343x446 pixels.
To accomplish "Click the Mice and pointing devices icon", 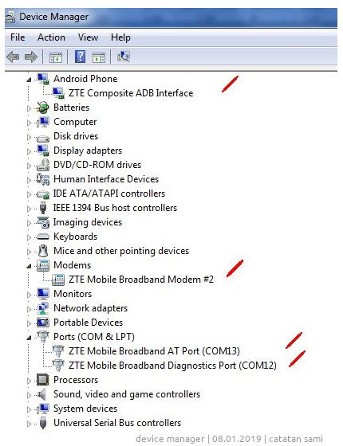I will tap(43, 251).
